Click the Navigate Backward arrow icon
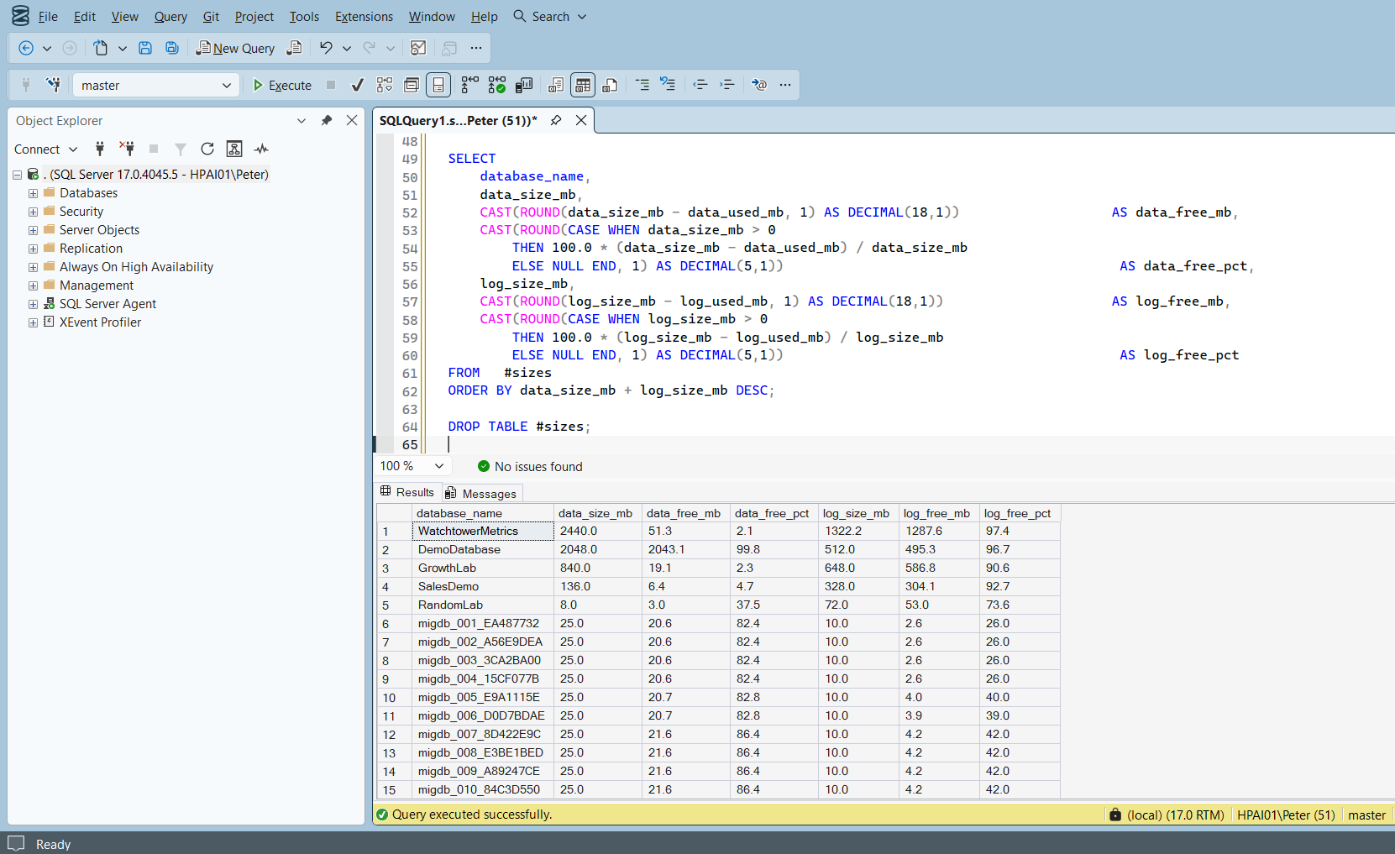 [x=26, y=48]
